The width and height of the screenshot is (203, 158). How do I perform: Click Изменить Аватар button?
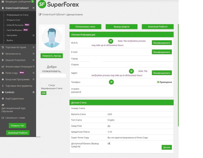point(52,56)
